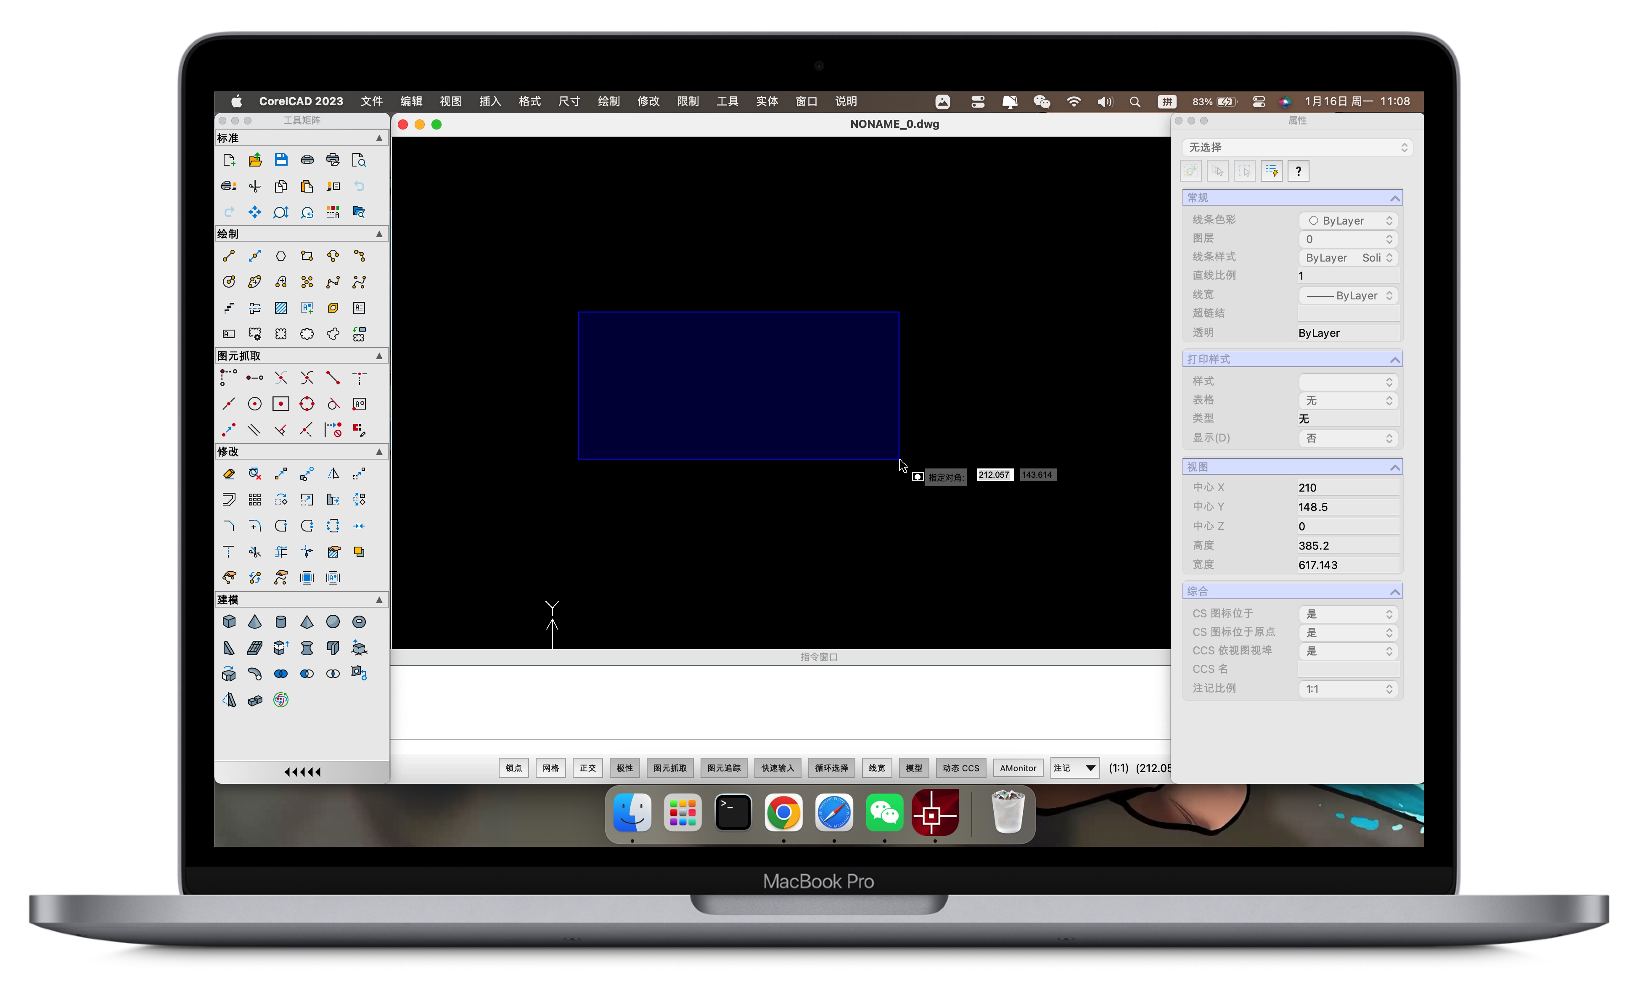This screenshot has height=984, width=1640.
Task: Select the Polygon hexagon tool
Action: click(x=281, y=256)
